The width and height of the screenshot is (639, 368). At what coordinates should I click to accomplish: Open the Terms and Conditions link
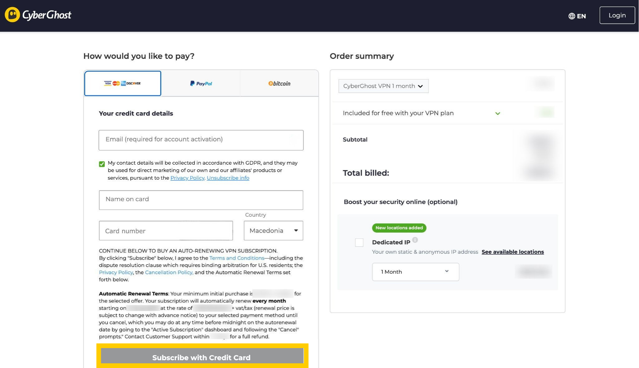[x=237, y=258]
